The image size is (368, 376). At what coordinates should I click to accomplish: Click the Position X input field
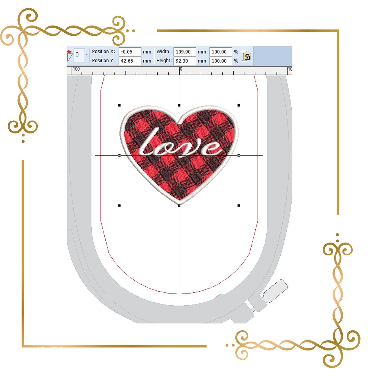click(x=130, y=52)
